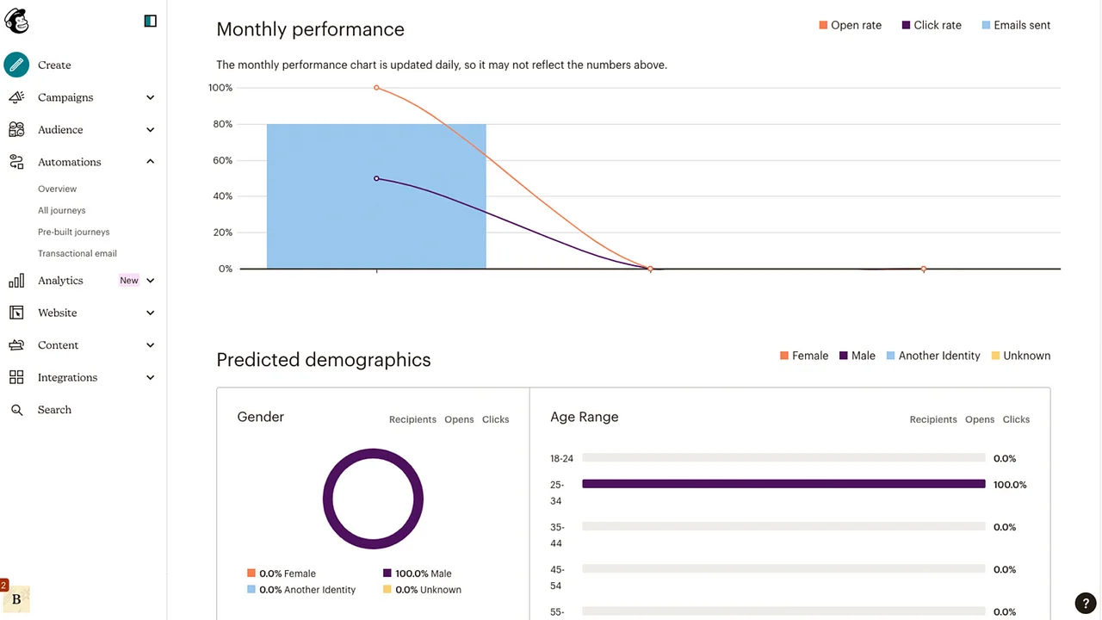Open the help question mark button
The image size is (1102, 620).
(x=1085, y=603)
